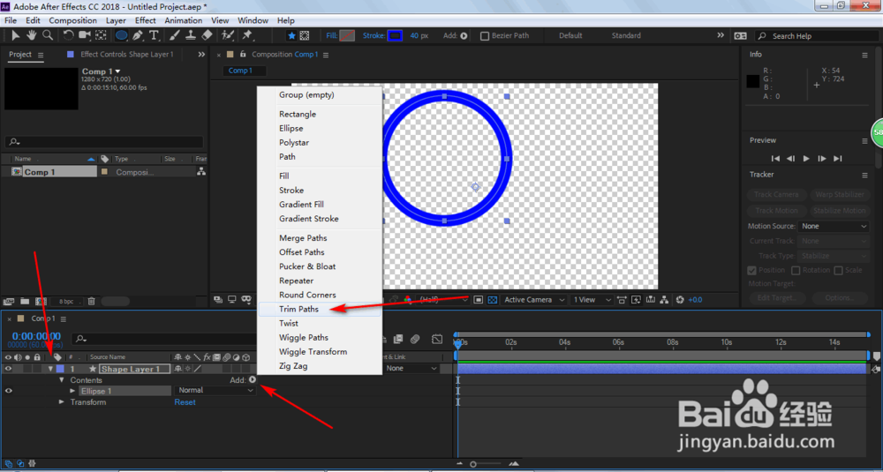Open the 1 View dropdown
Image resolution: width=883 pixels, height=472 pixels.
pyautogui.click(x=592, y=300)
